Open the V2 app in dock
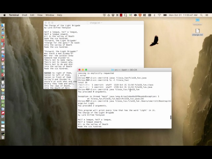 pos(3,98)
